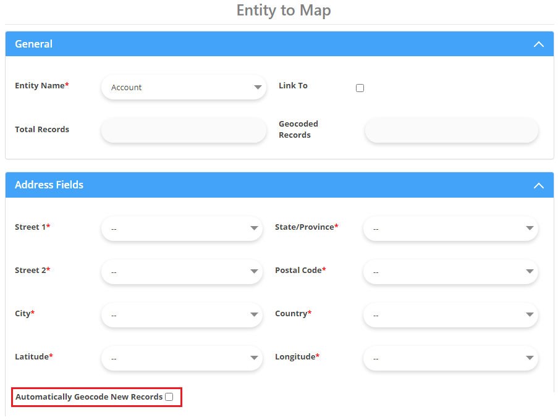Open the Entity Name dropdown showing Account
Image resolution: width=558 pixels, height=420 pixels.
(x=183, y=87)
